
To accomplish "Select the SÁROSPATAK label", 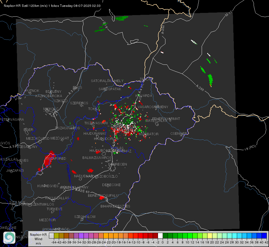I will (110, 89).
